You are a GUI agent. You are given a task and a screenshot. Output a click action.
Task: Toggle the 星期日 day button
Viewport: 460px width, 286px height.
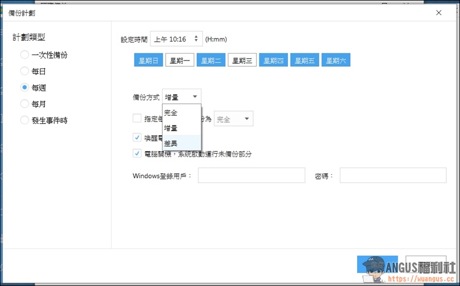tap(149, 60)
